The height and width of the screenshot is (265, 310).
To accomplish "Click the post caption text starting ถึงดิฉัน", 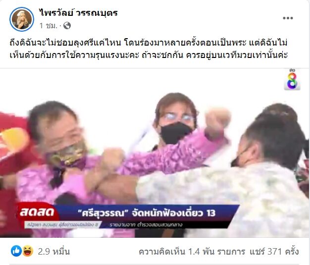I will [x=148, y=49].
